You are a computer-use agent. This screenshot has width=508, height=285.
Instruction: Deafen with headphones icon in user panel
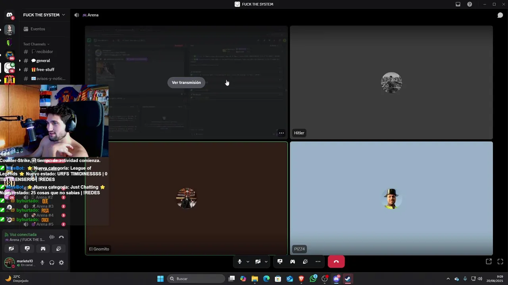[52, 262]
